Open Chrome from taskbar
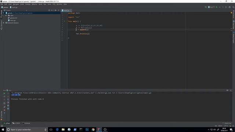Viewport: 235px width, 132px height. (93, 129)
